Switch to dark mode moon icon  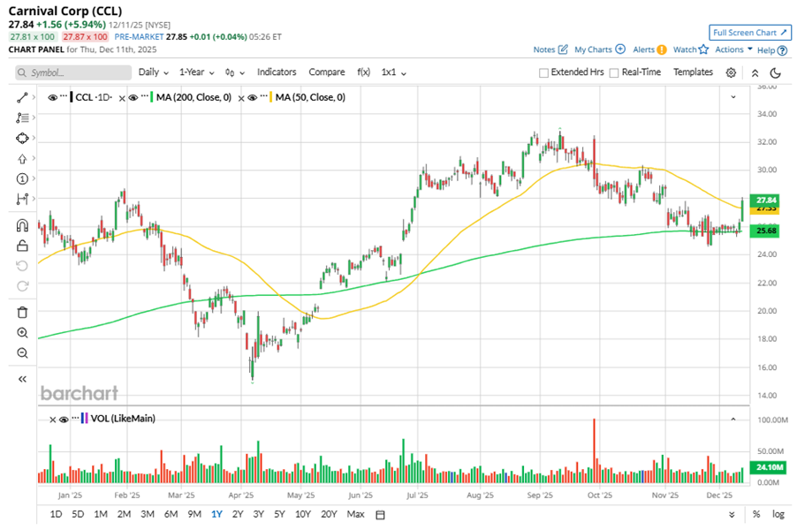775,72
